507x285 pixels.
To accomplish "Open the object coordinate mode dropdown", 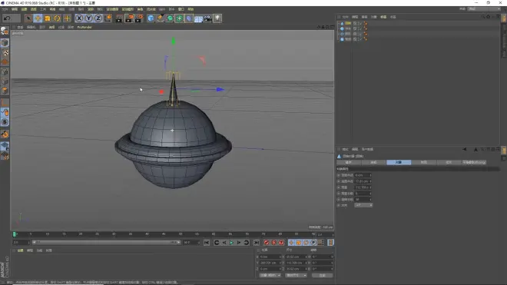I will tap(270, 275).
